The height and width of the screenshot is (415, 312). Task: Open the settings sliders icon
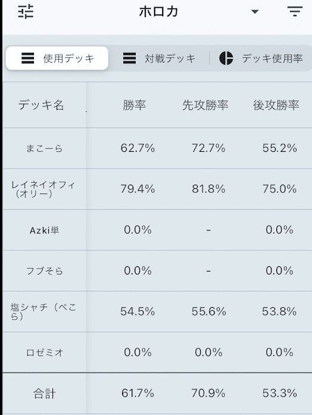[26, 12]
